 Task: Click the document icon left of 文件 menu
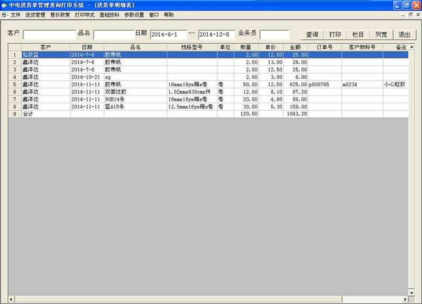pos(5,15)
